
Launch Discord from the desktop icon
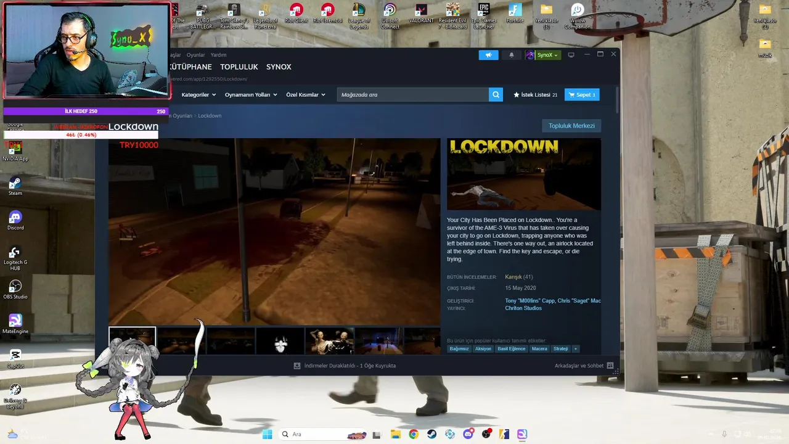click(x=15, y=221)
